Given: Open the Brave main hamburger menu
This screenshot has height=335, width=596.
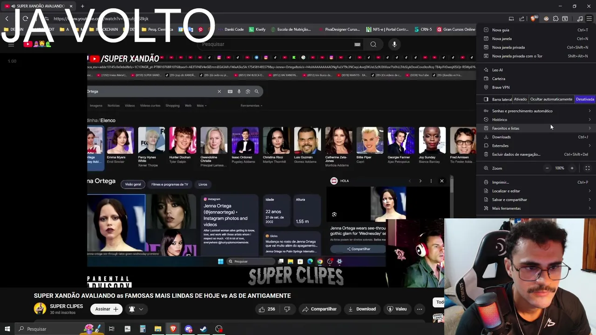Looking at the screenshot, I should (589, 19).
